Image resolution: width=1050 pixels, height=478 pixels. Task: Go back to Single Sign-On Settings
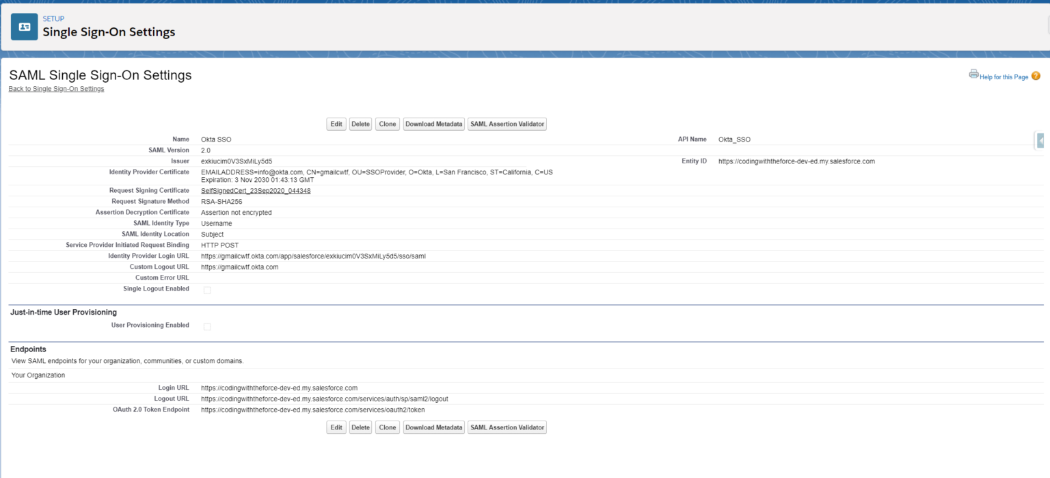pos(56,88)
